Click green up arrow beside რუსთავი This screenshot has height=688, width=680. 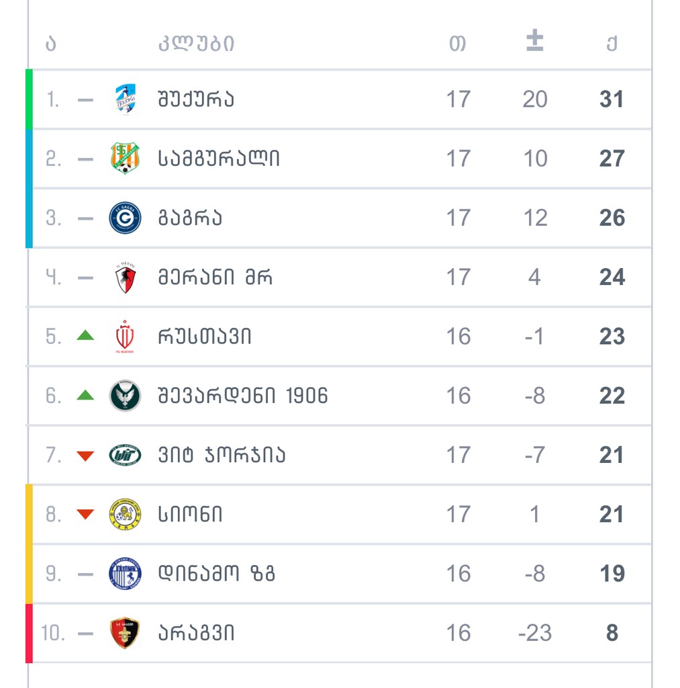tap(85, 335)
